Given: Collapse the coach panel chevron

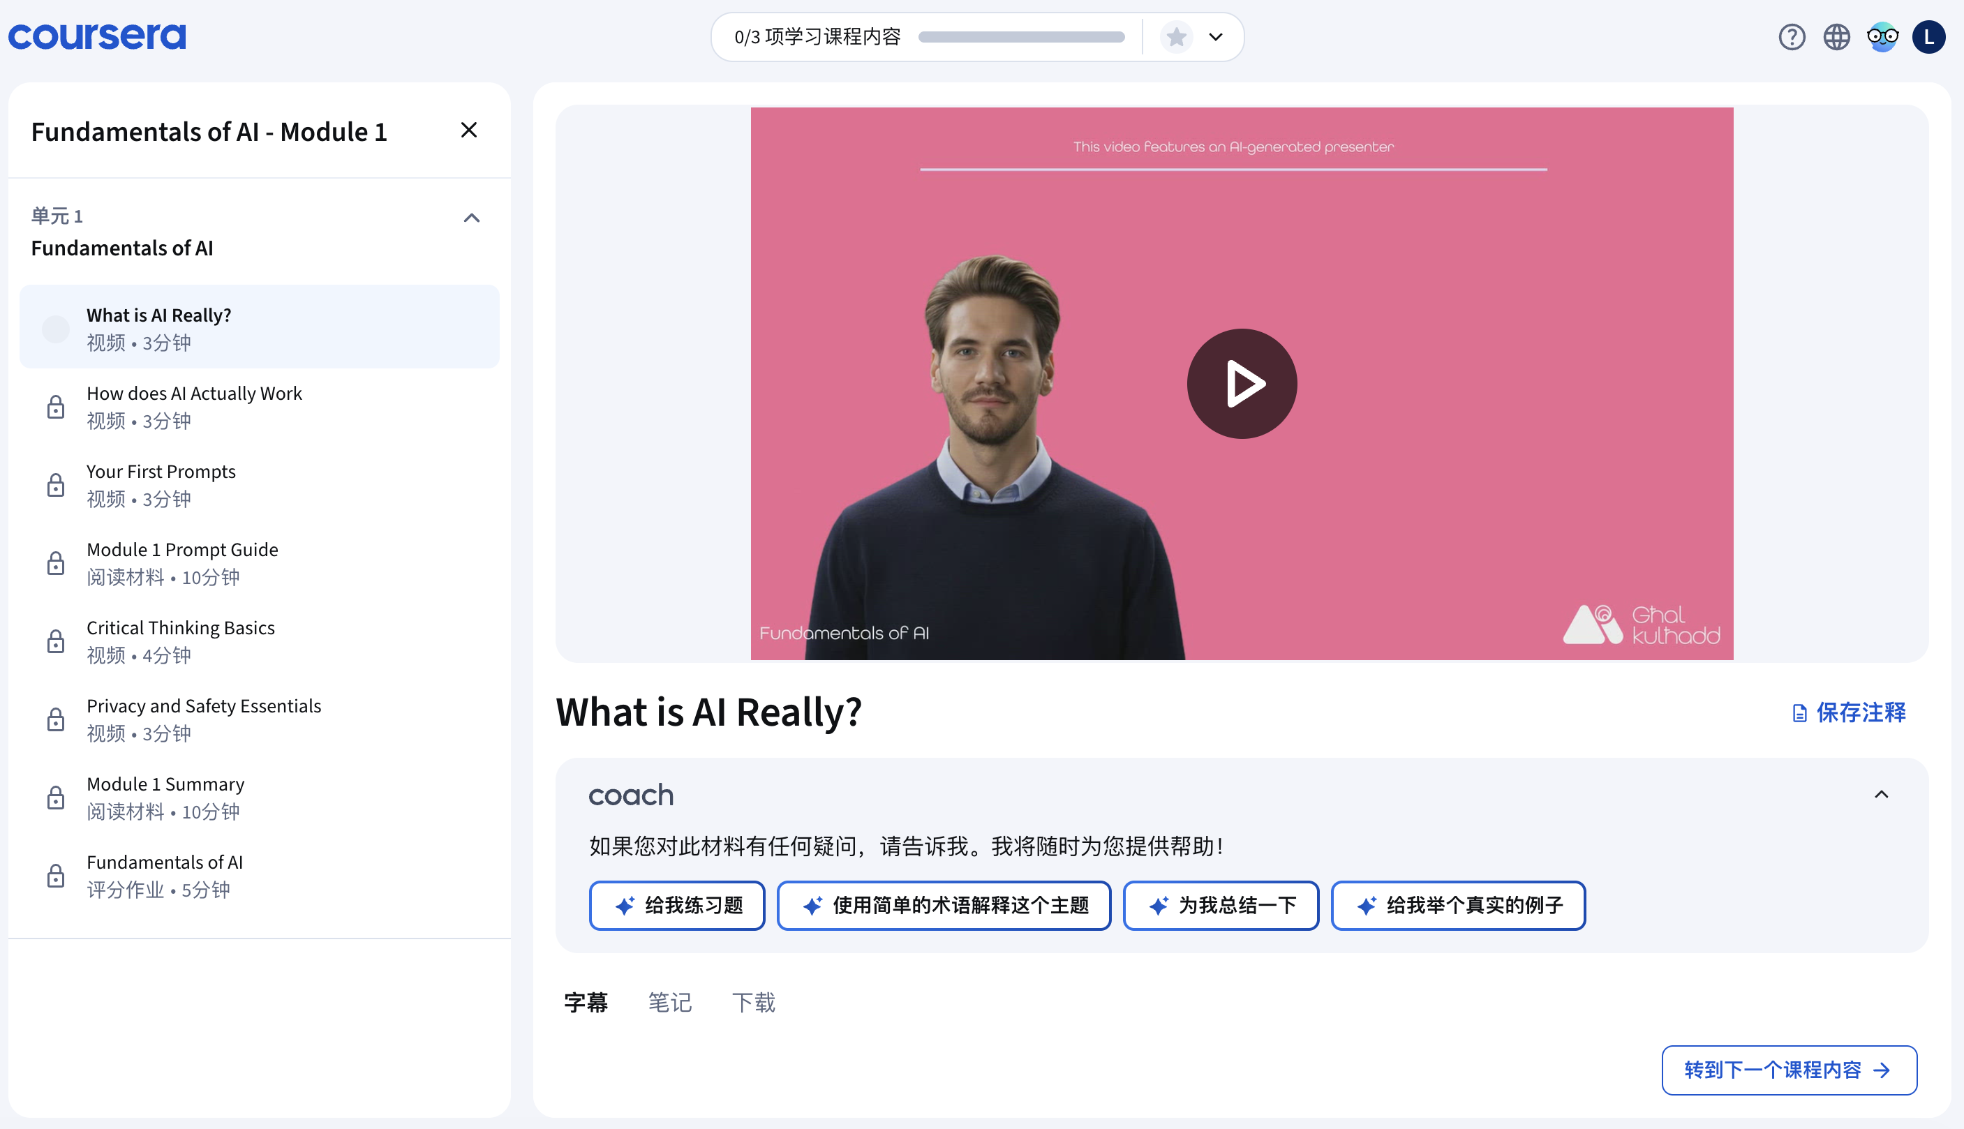Looking at the screenshot, I should click(x=1881, y=794).
